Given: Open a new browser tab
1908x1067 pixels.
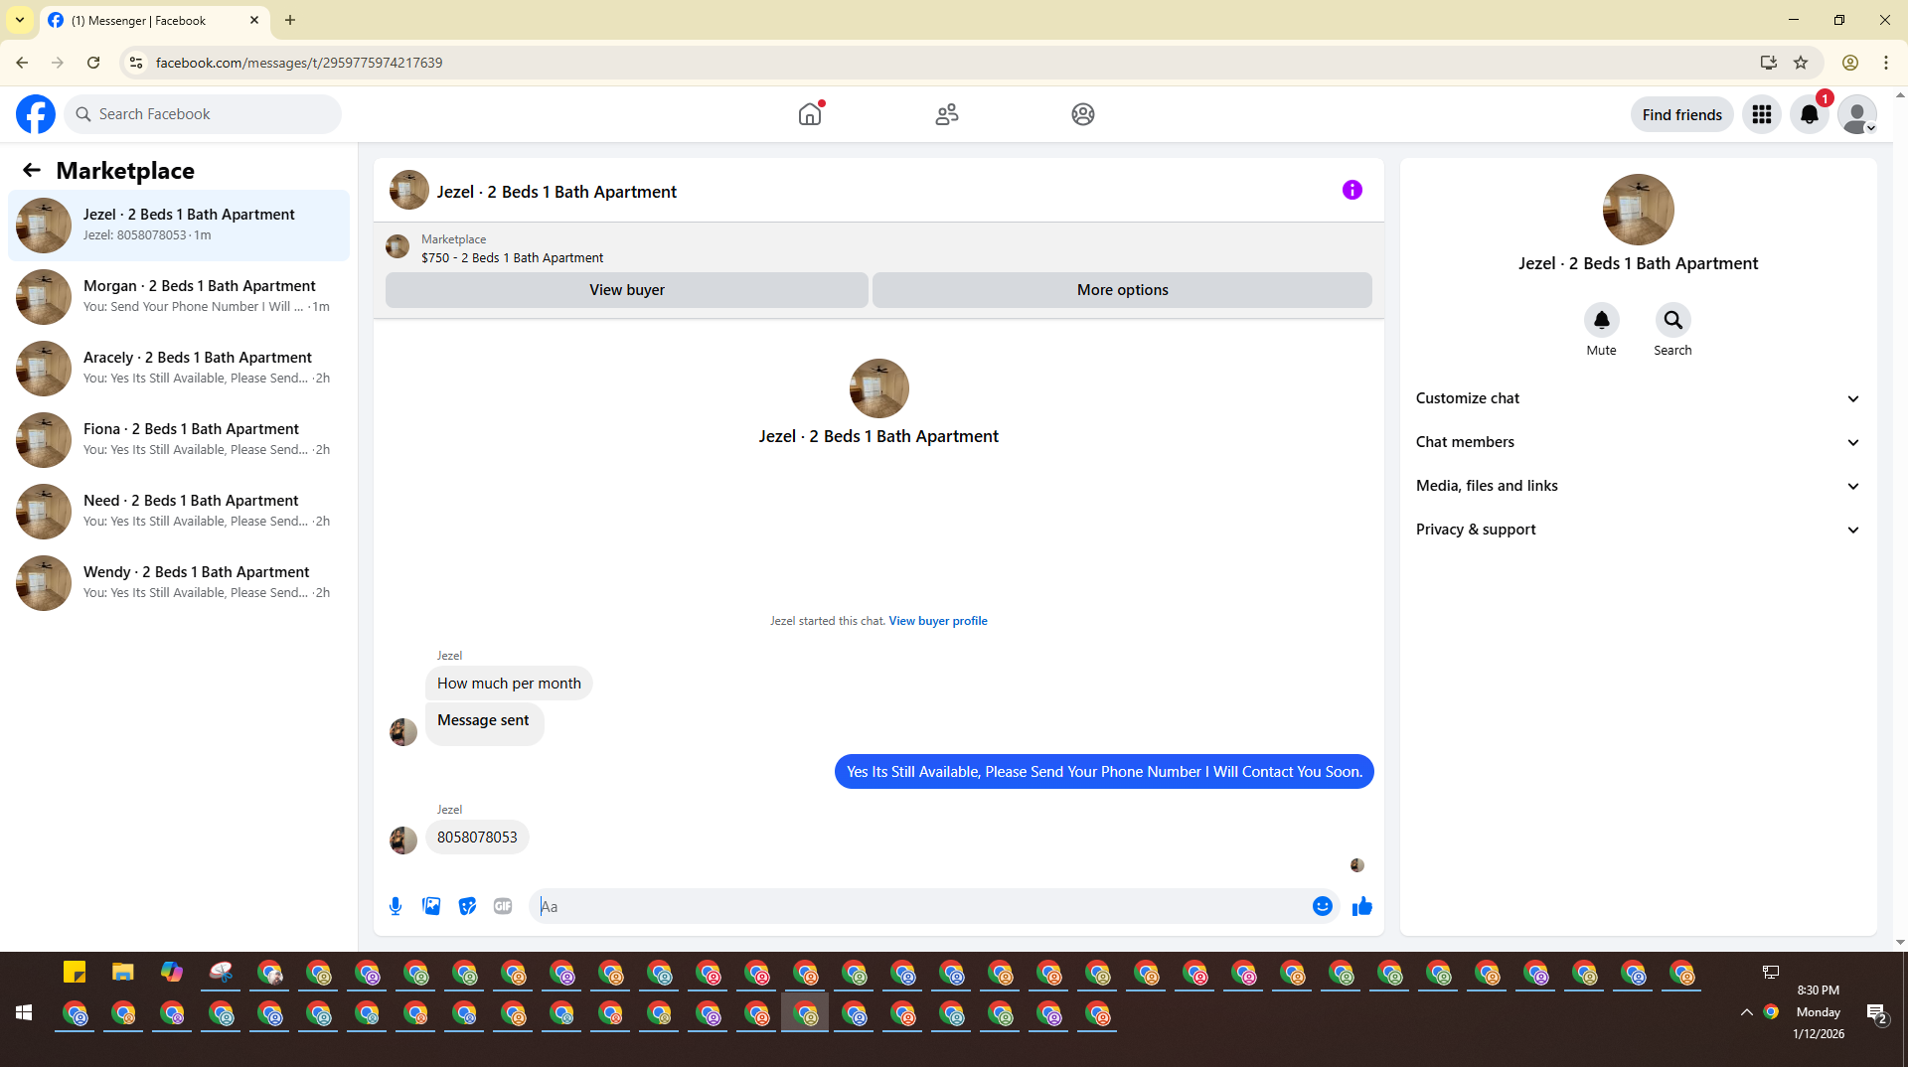Looking at the screenshot, I should [290, 20].
